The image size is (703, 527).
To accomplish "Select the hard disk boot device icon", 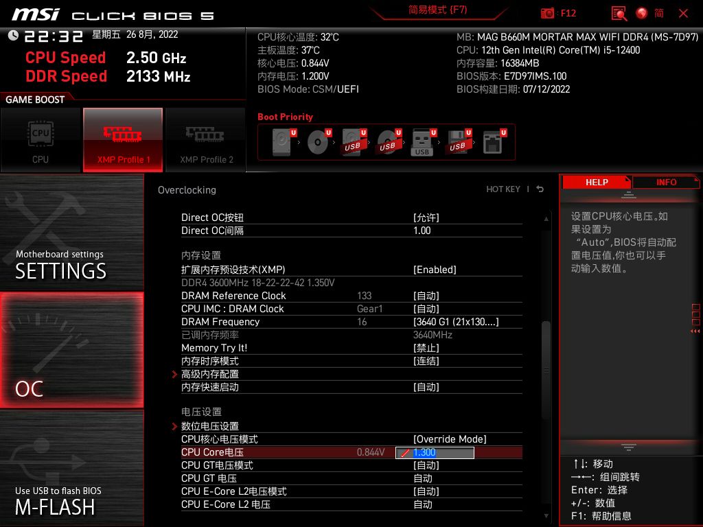I will pyautogui.click(x=284, y=142).
